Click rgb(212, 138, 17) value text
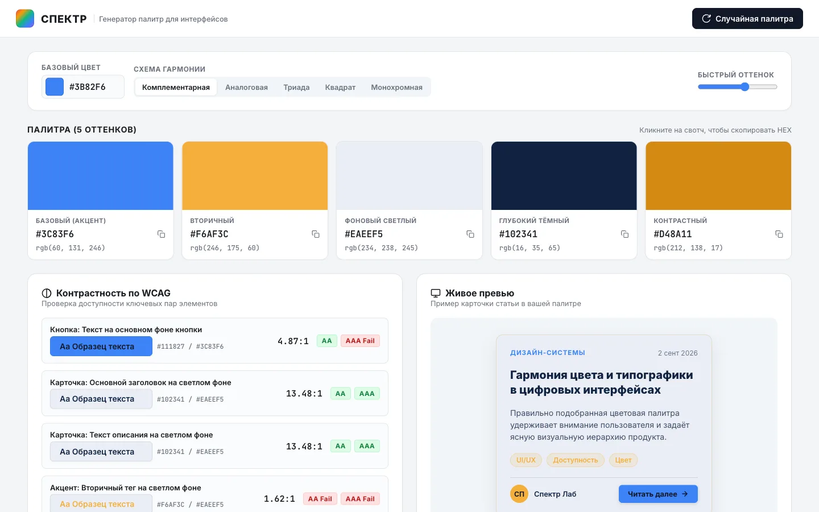The height and width of the screenshot is (512, 819). coord(688,248)
